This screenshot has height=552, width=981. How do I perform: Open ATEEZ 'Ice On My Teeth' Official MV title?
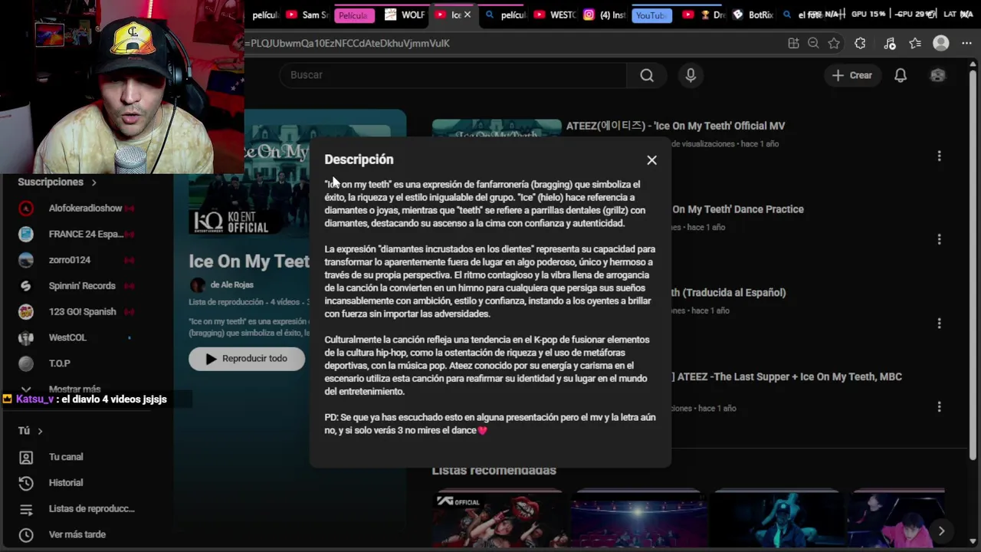(675, 126)
